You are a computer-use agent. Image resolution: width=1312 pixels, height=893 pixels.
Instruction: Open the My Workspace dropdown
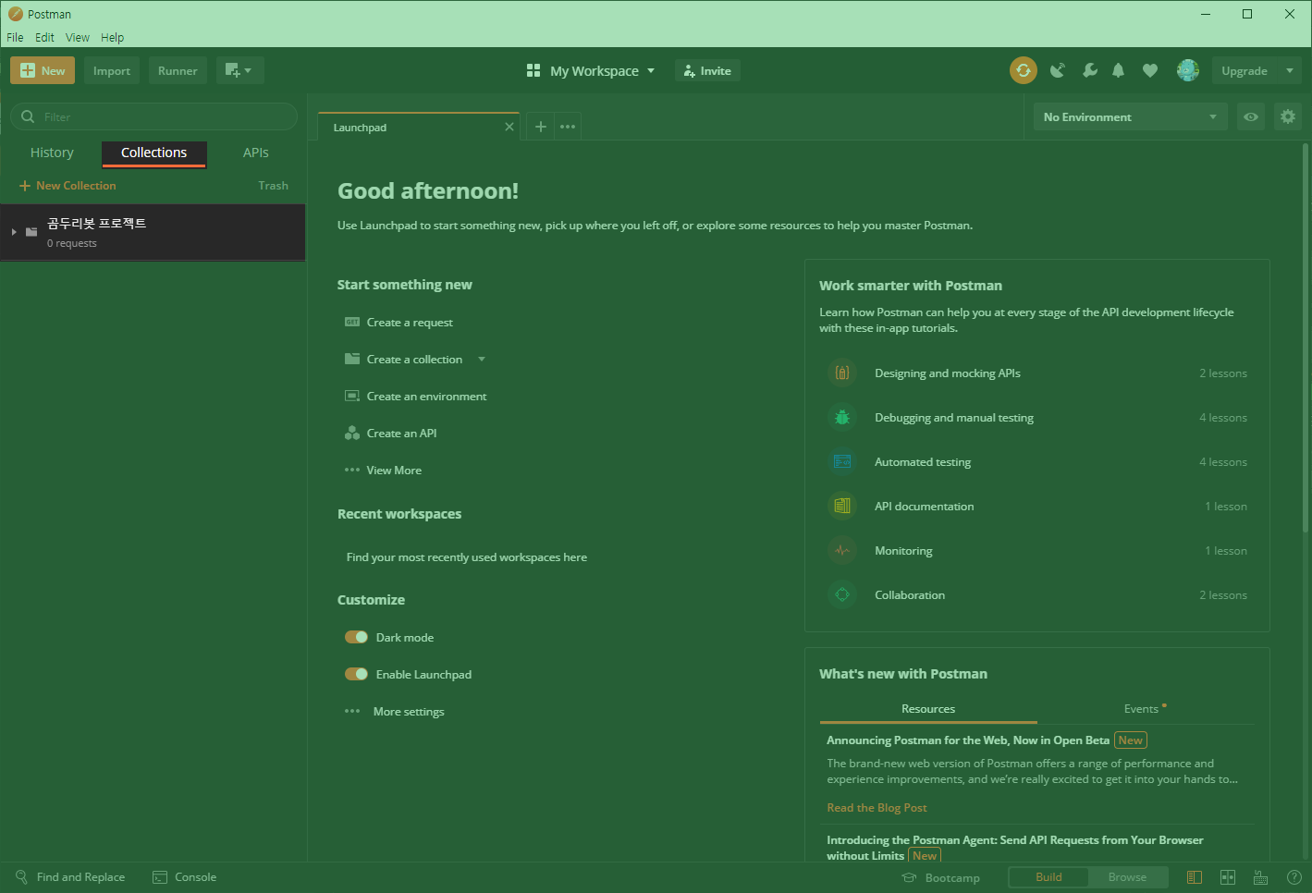(x=591, y=70)
